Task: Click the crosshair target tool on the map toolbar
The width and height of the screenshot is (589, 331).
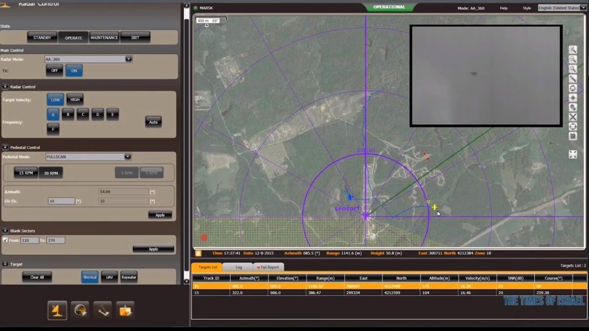Action: click(x=572, y=127)
